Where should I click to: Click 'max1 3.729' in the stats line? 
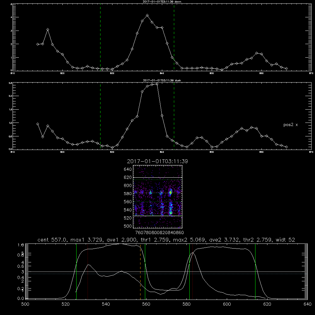[87, 240]
